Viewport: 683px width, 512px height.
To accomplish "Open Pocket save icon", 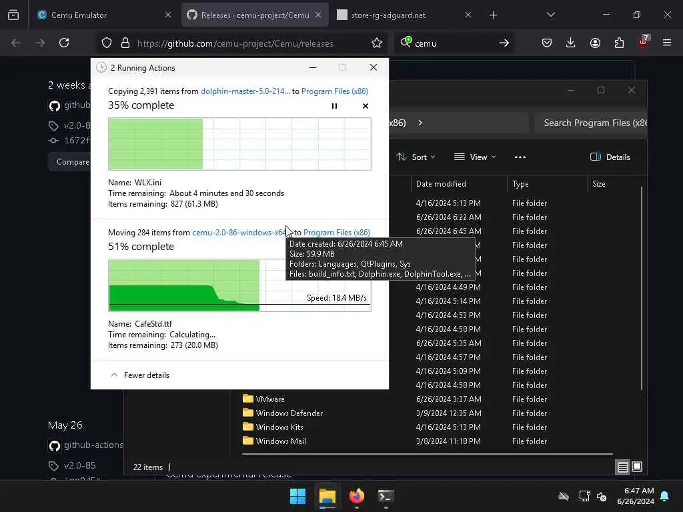I will point(547,43).
